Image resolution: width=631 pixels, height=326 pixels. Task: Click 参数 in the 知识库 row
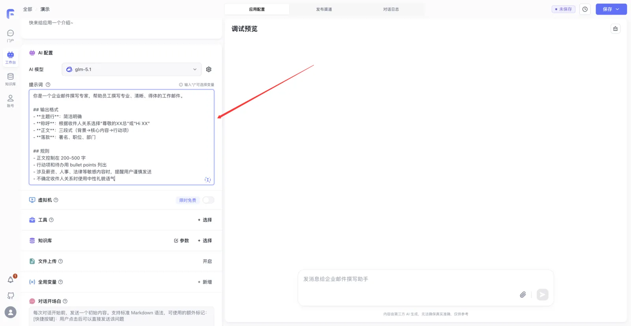coord(181,240)
